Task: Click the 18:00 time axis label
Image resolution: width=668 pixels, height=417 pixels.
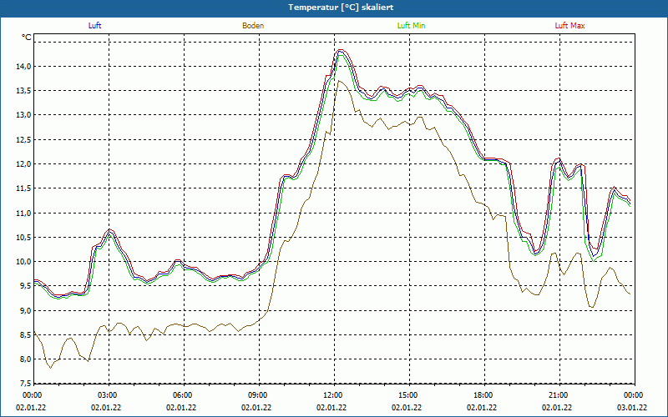Action: [x=484, y=395]
